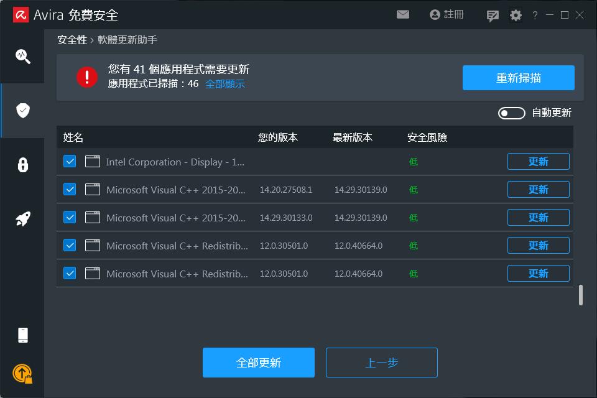Click the 您的版本 column header
This screenshot has width=597, height=398.
pos(277,137)
